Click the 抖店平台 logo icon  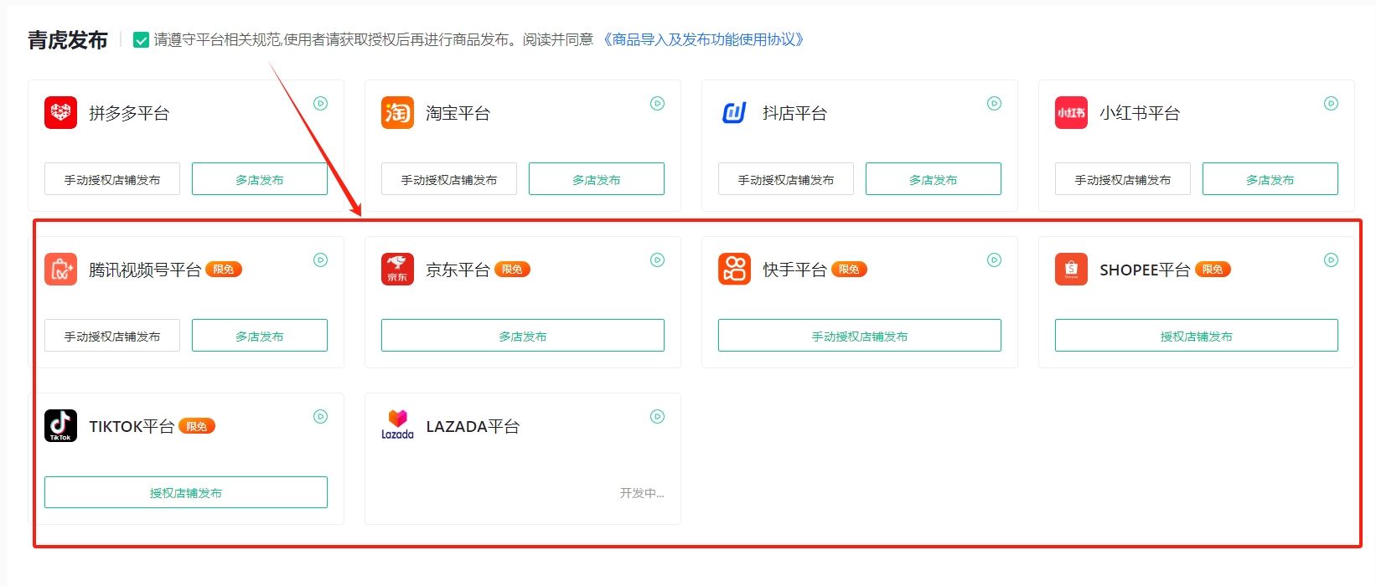734,112
